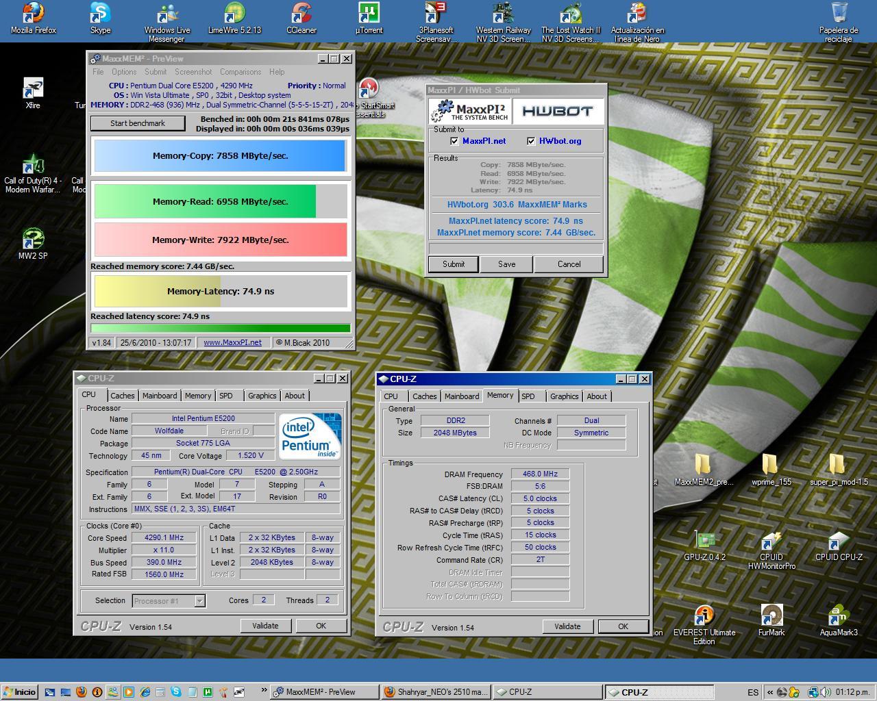Click the Memory-Read 6958 MByte/sec result bar
Screen dimensions: 877x701
(220, 201)
